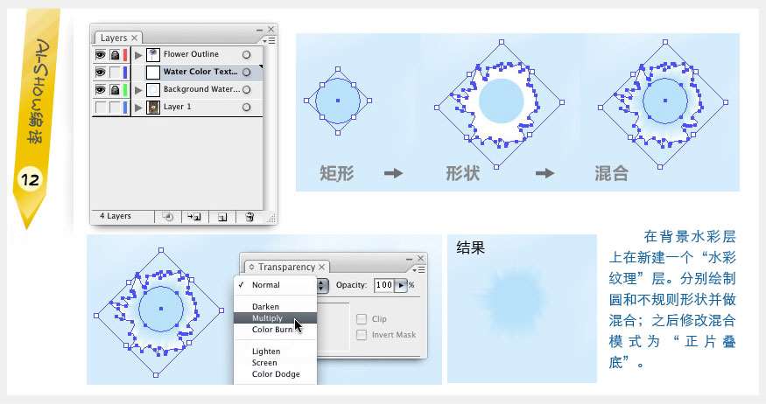This screenshot has width=766, height=404.
Task: Lock the Water Color Text layer
Action: pos(115,73)
